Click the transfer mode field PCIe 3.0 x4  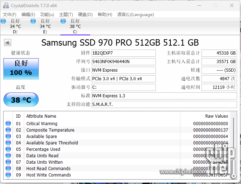tap(124, 79)
